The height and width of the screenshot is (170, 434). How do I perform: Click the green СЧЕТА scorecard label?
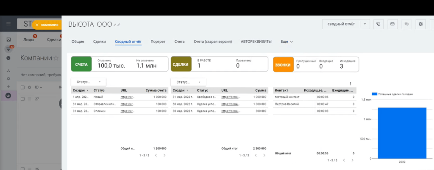click(x=81, y=64)
